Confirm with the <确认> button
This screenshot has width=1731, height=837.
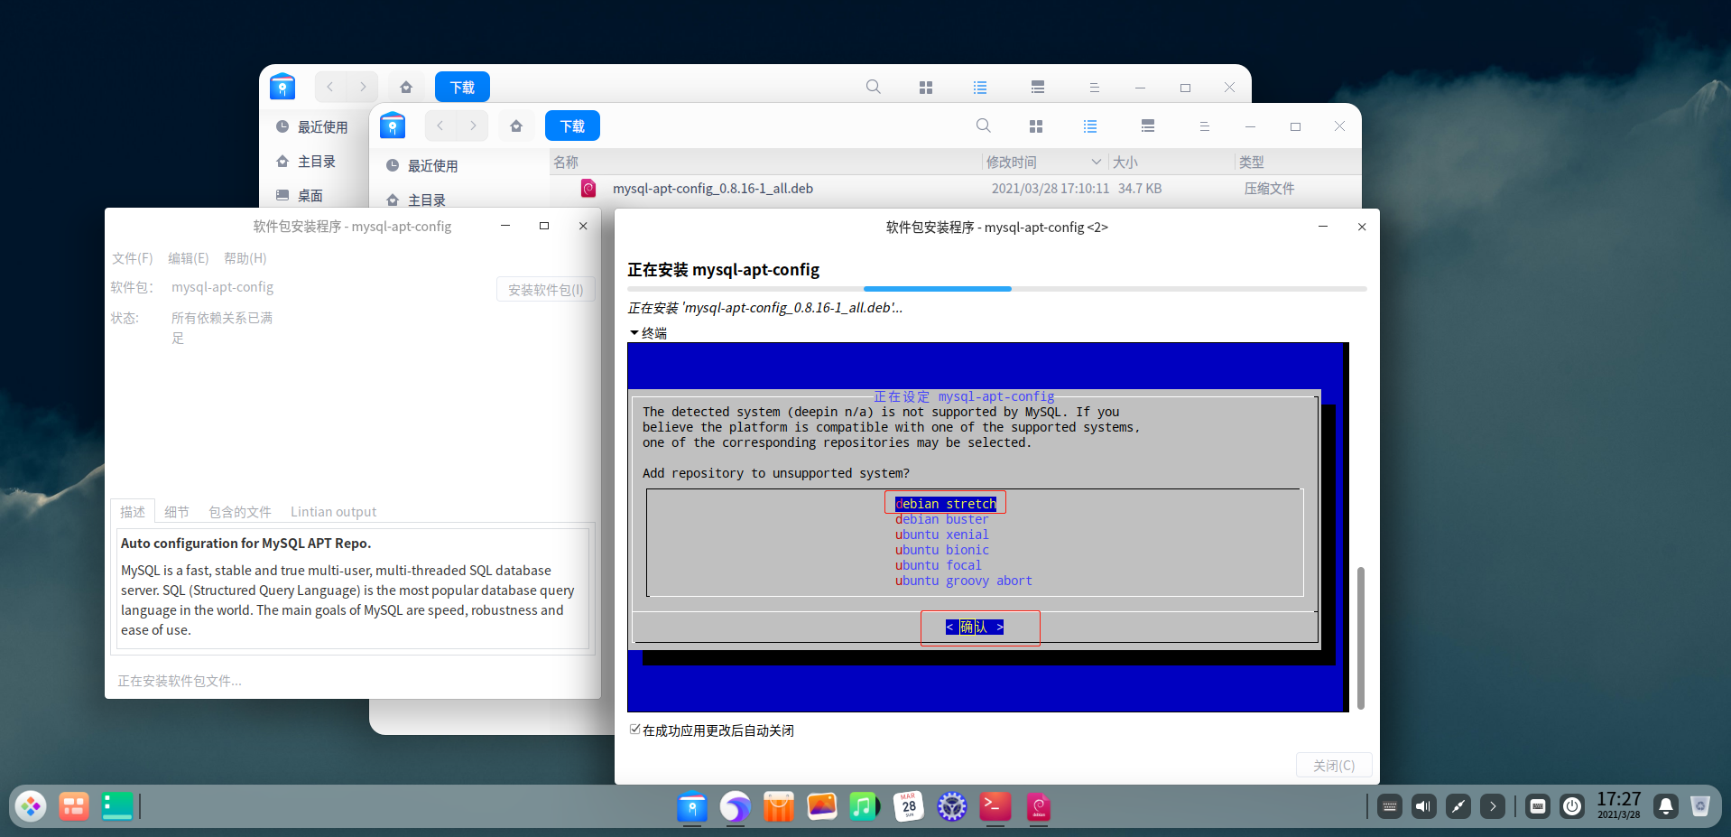[x=975, y=627]
